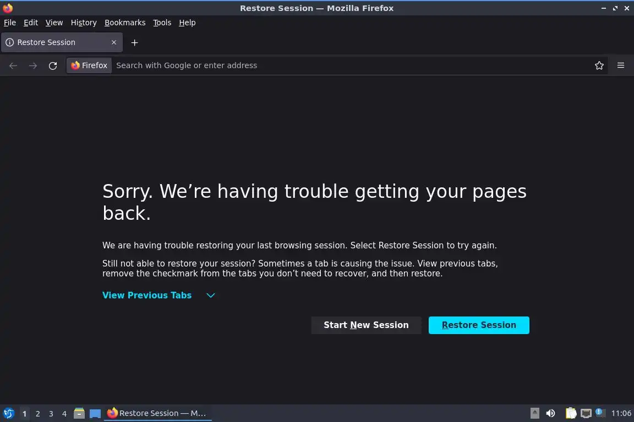634x422 pixels.
Task: Click the "We are having trouble restoring" sentence
Action: [299, 245]
